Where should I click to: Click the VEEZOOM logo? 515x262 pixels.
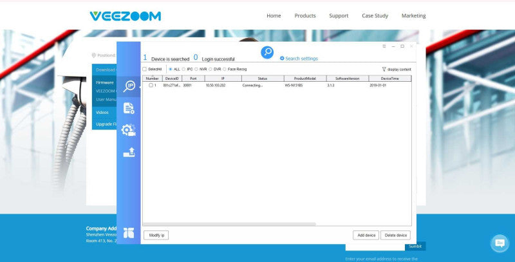point(125,16)
